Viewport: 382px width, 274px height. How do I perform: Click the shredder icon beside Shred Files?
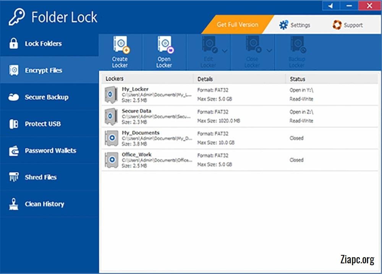[x=14, y=177]
